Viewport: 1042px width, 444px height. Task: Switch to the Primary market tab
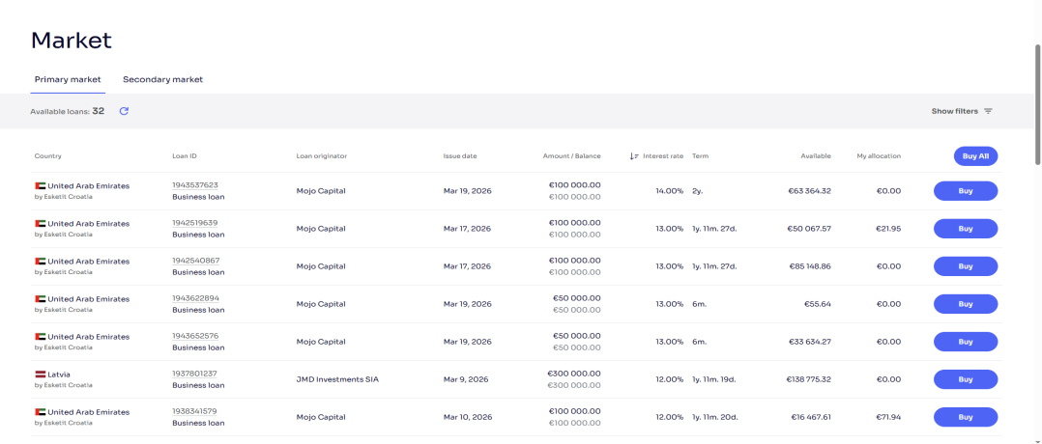pos(68,79)
